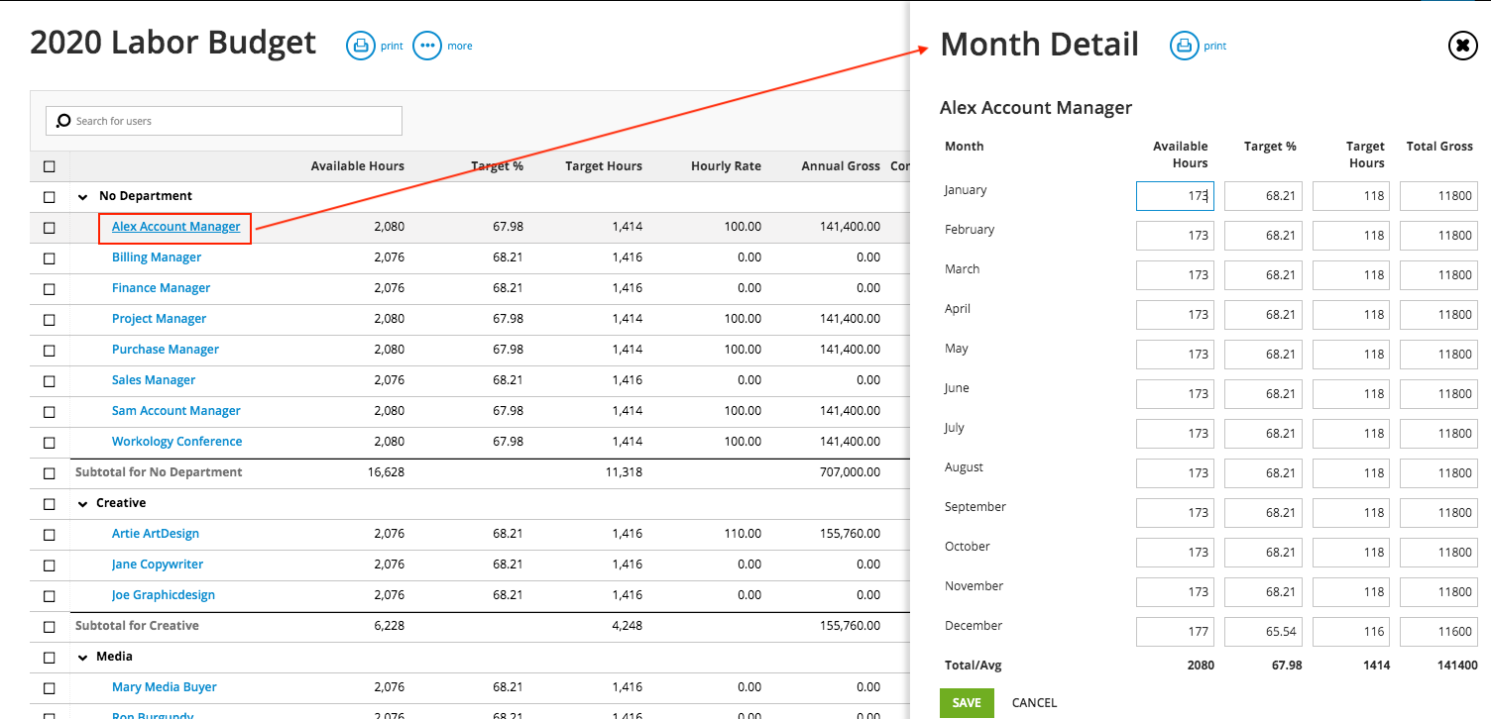Click the Annual Gross column header
This screenshot has width=1491, height=719.
point(841,166)
